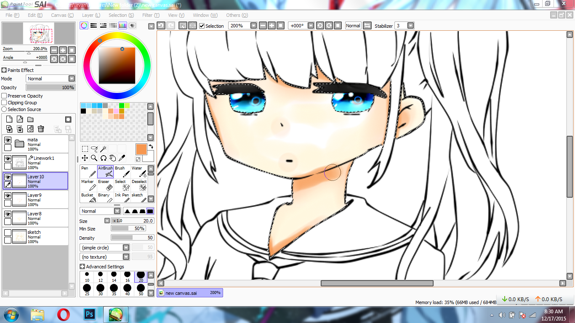Select the Pen tool
The width and height of the screenshot is (575, 323).
pyautogui.click(x=88, y=172)
